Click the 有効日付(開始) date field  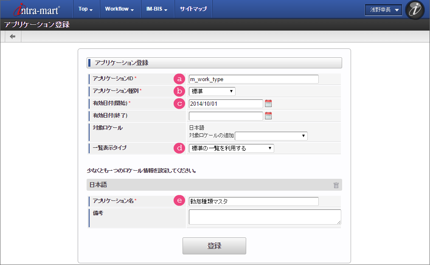(226, 104)
